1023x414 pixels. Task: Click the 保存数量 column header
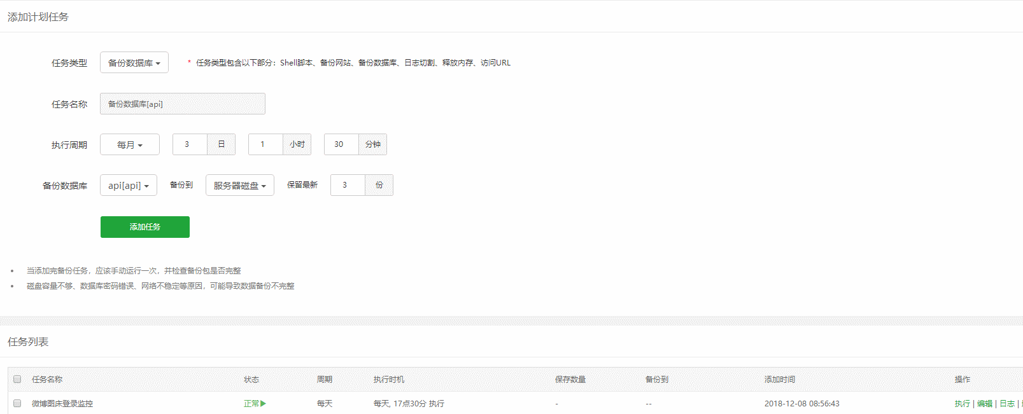coord(570,379)
